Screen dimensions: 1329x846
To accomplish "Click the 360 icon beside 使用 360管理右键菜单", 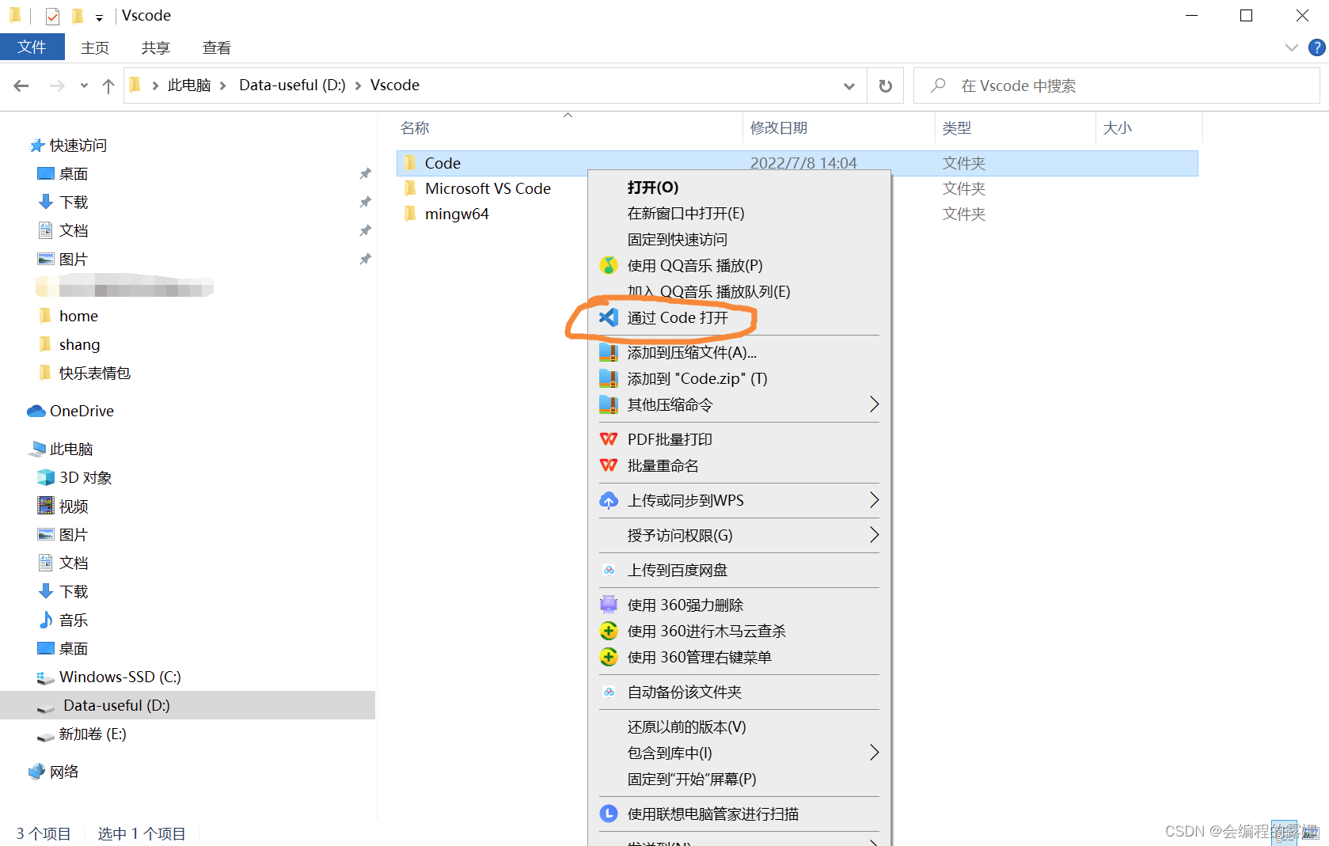I will click(x=608, y=657).
